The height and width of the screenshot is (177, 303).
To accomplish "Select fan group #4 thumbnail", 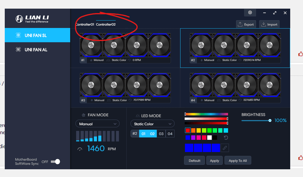I will (x=235, y=85).
